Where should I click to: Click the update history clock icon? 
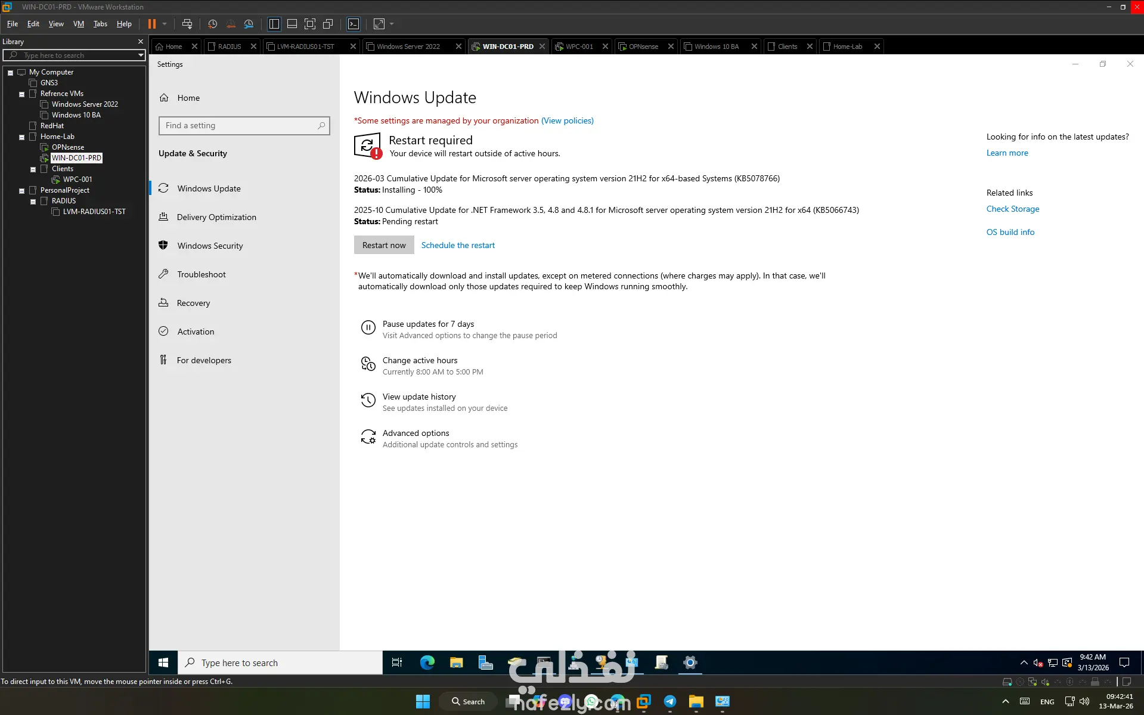pos(368,400)
